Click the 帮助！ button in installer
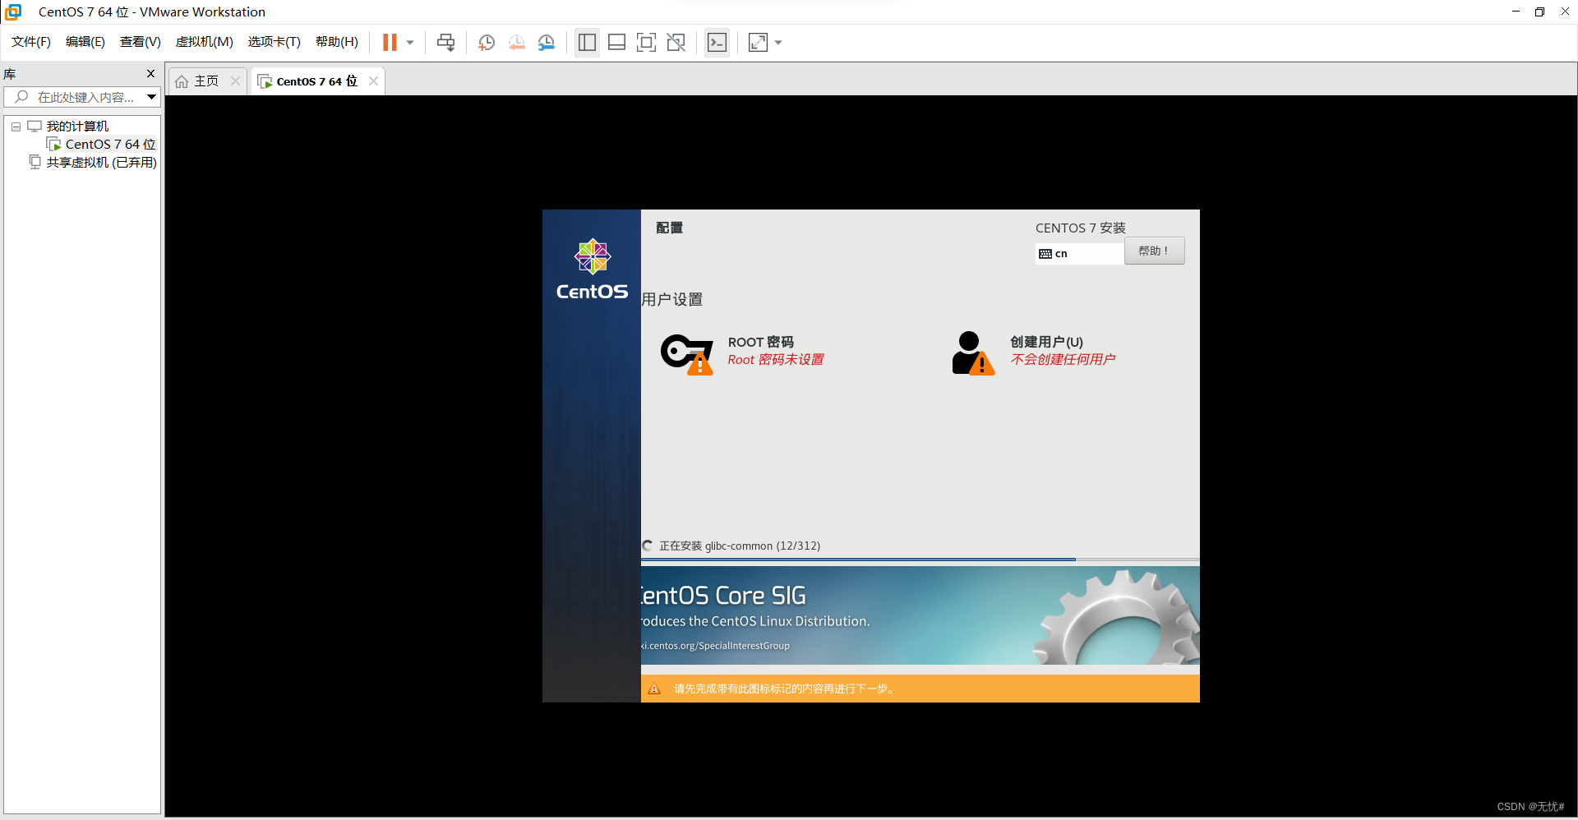1578x820 pixels. tap(1154, 251)
